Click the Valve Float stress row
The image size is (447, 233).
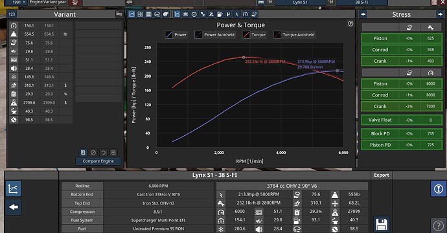tap(402, 120)
